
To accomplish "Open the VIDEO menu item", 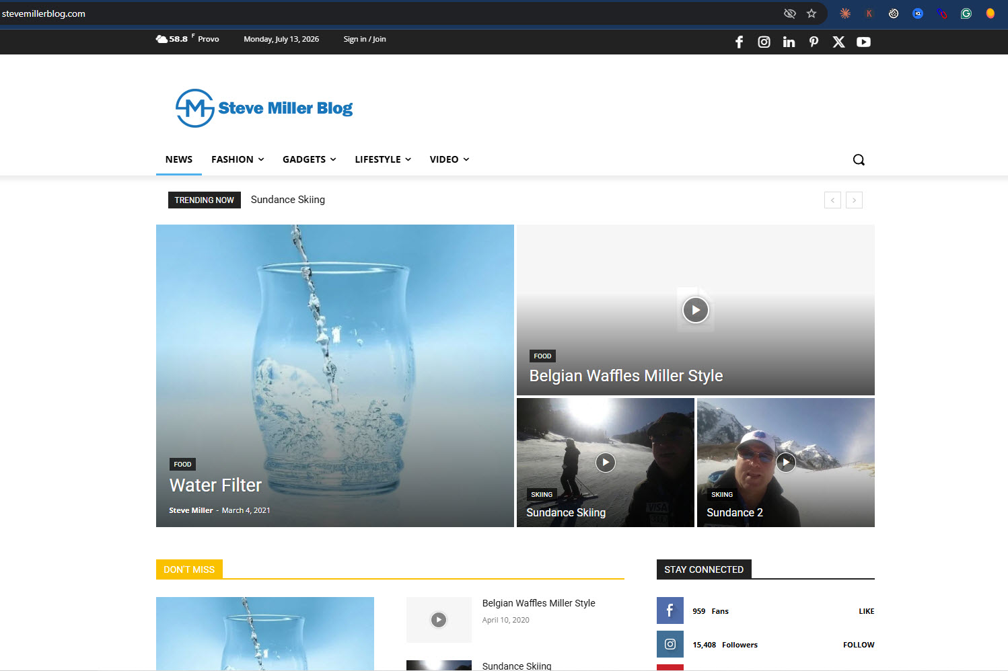I will (449, 159).
